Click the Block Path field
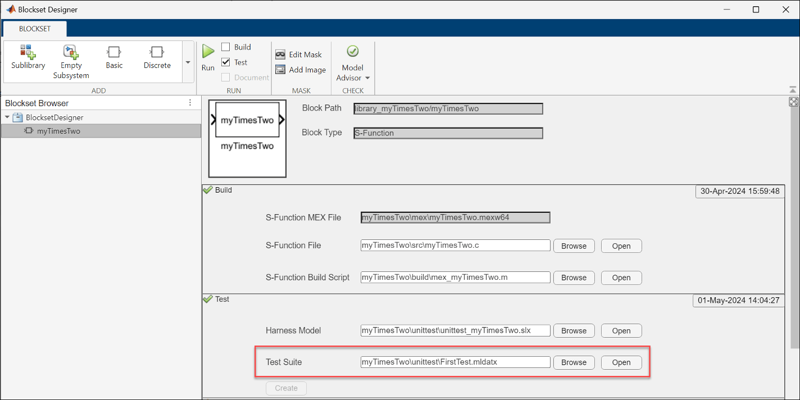Viewport: 800px width, 400px height. point(448,108)
